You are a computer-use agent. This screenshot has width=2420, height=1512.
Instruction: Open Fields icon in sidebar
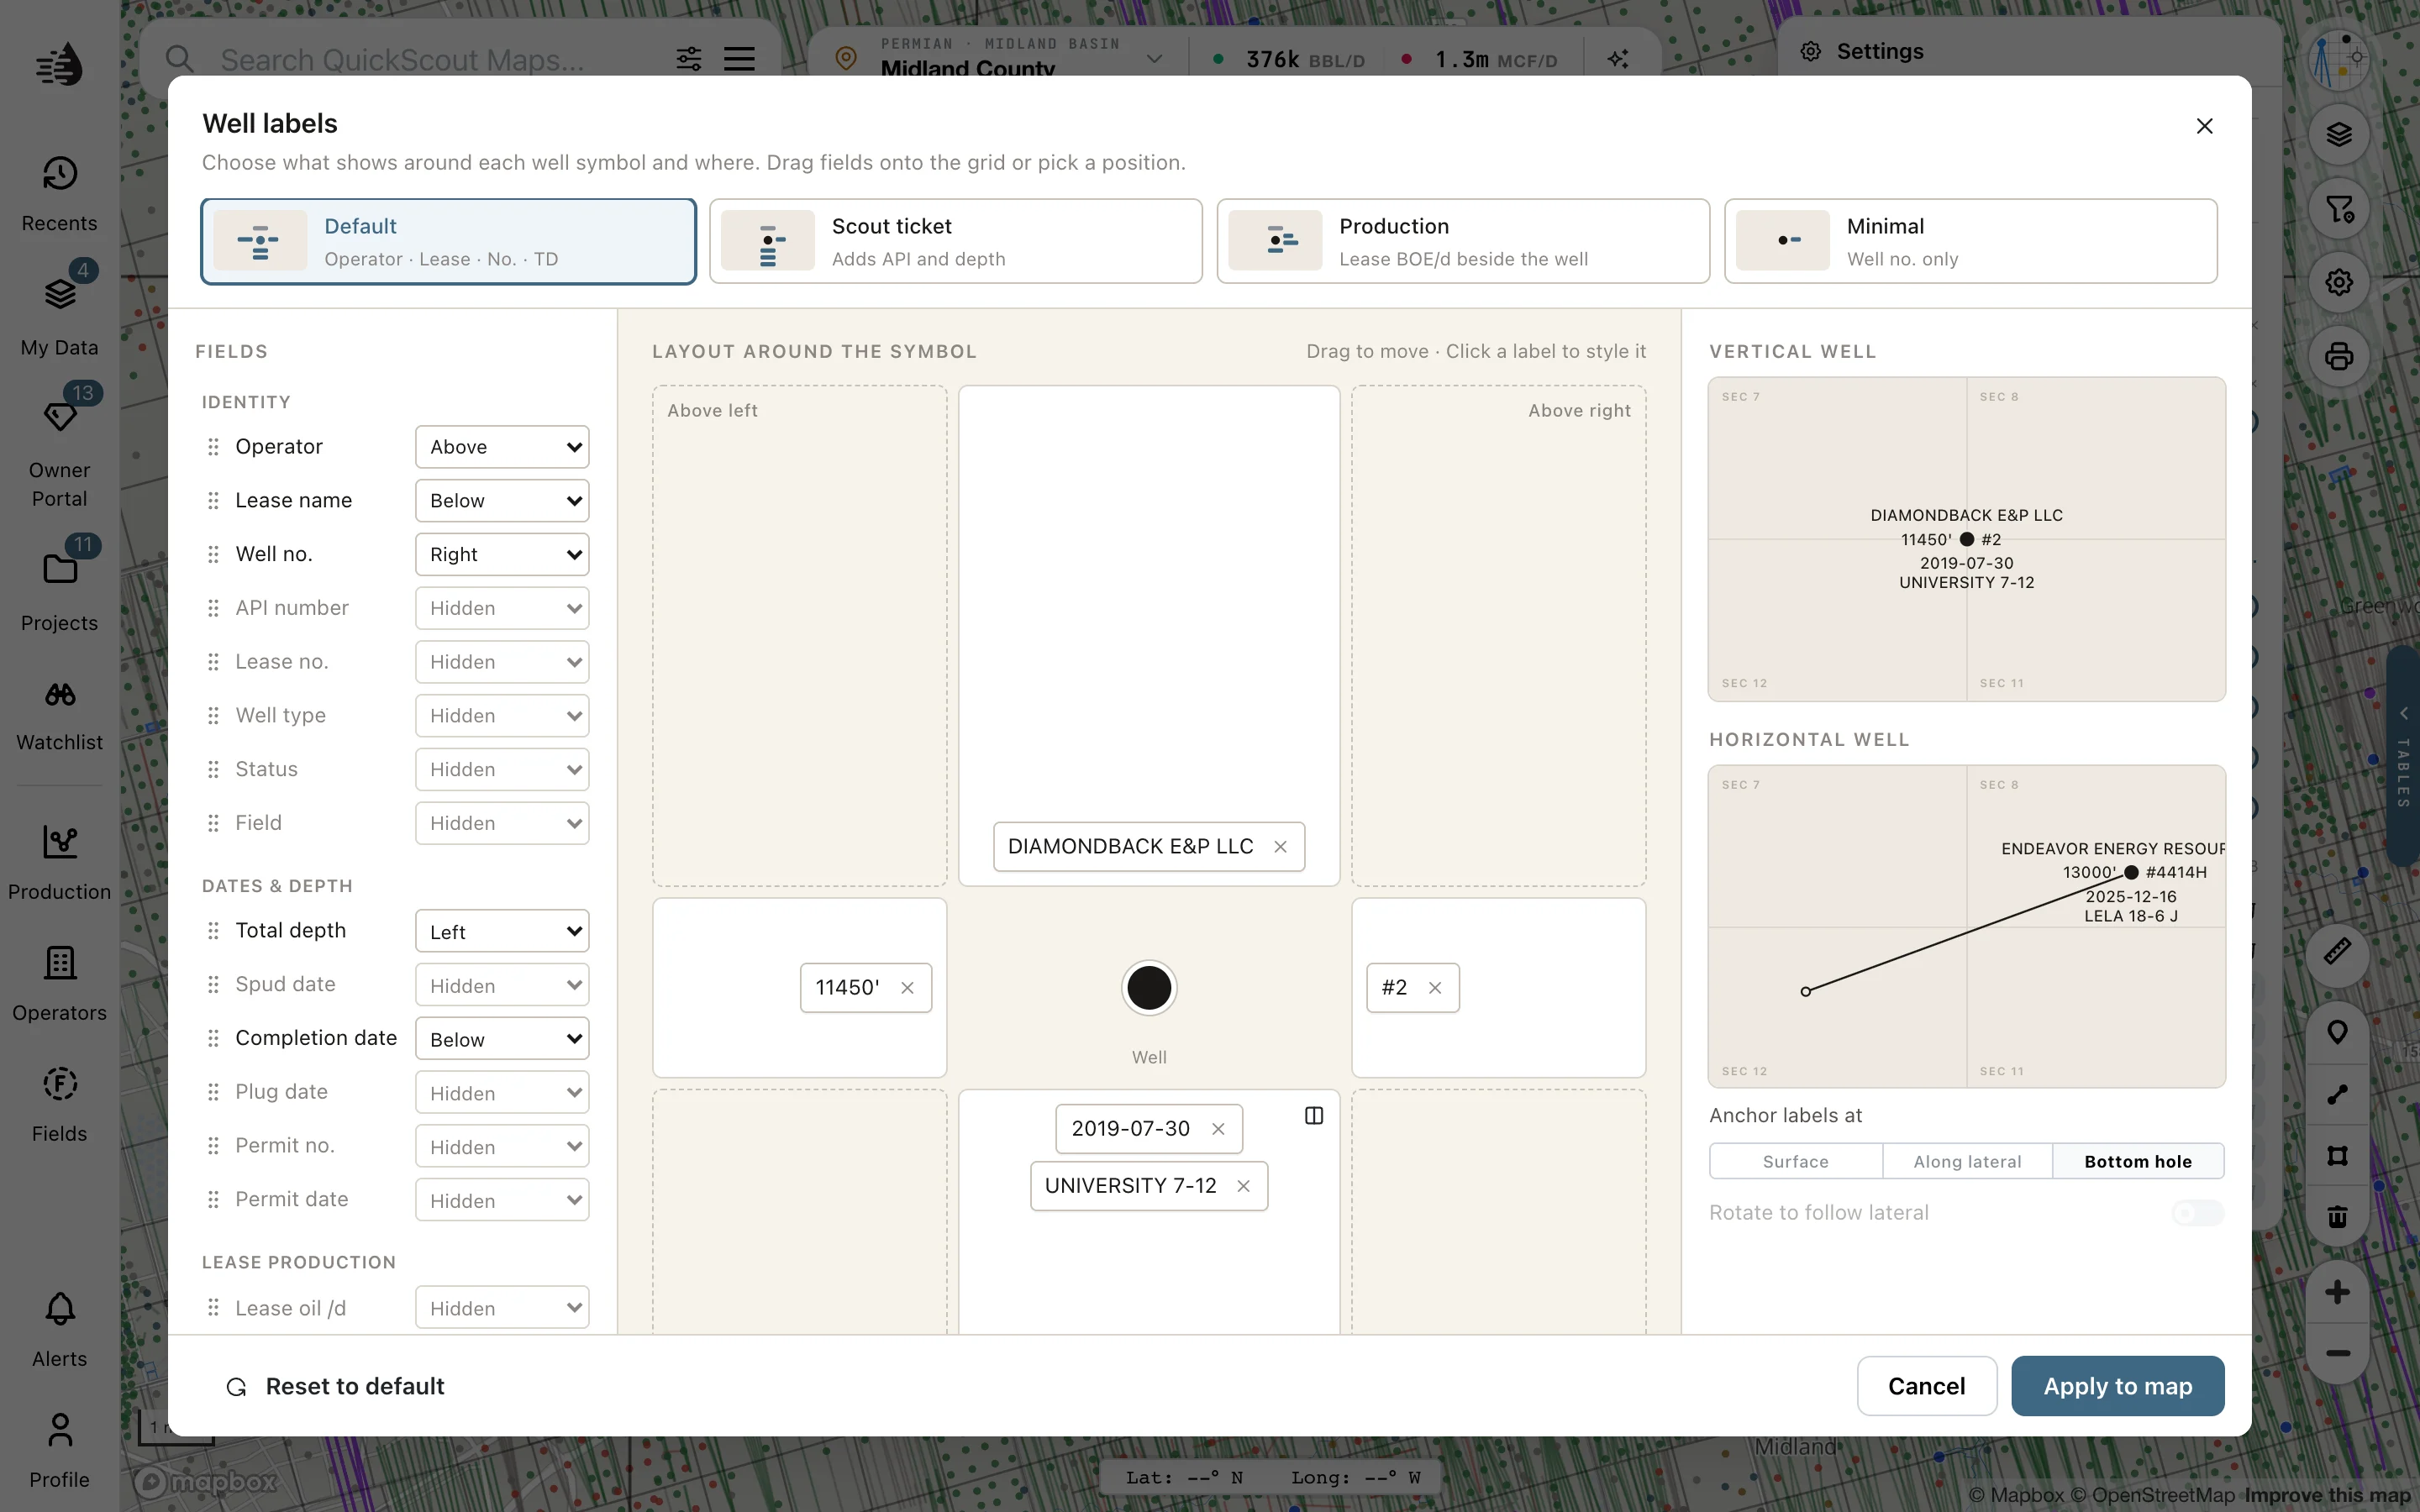click(x=60, y=1084)
